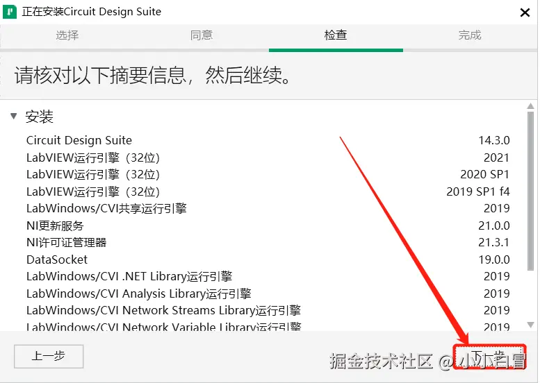Select the 完成 step tab
540x383 pixels.
pyautogui.click(x=470, y=35)
